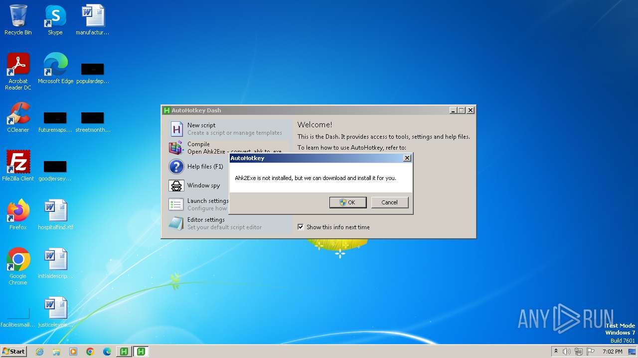Viewport: 638px width, 358px height.
Task: Switch to first AutoHotkey taskbar item
Action: (124, 352)
